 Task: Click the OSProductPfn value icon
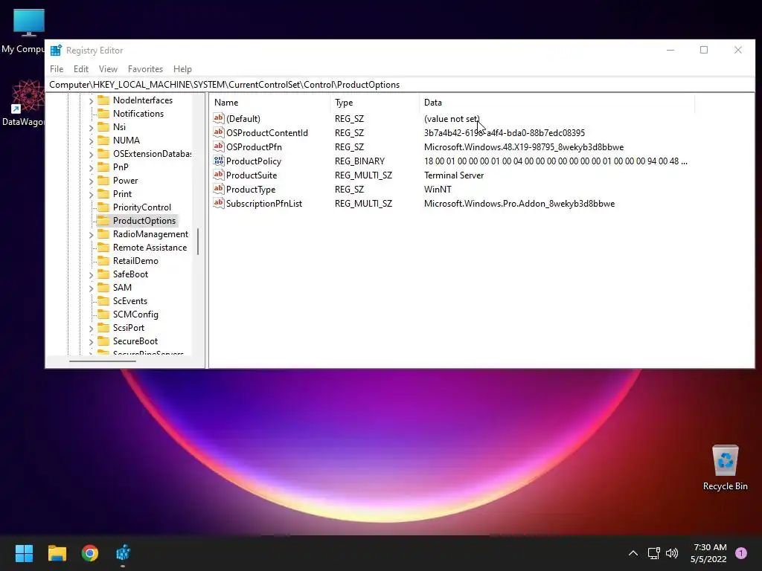pyautogui.click(x=219, y=146)
